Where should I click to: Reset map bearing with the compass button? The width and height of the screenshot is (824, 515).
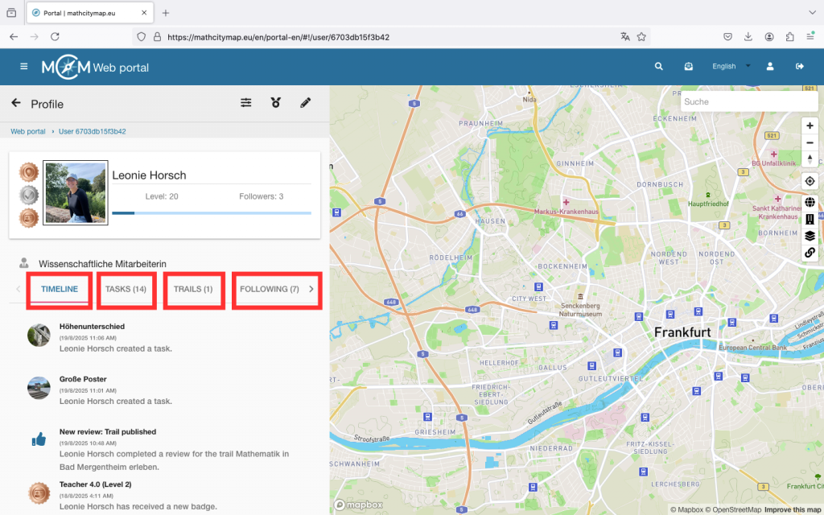click(810, 158)
